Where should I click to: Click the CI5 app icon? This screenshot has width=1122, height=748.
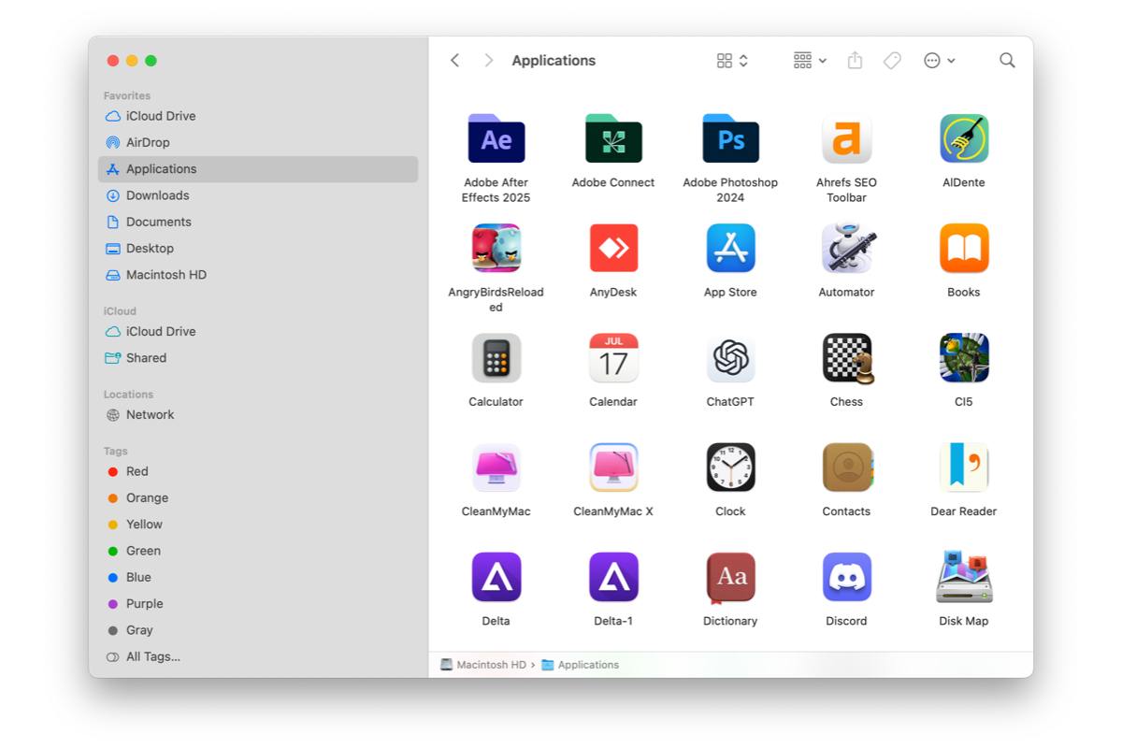tap(964, 357)
